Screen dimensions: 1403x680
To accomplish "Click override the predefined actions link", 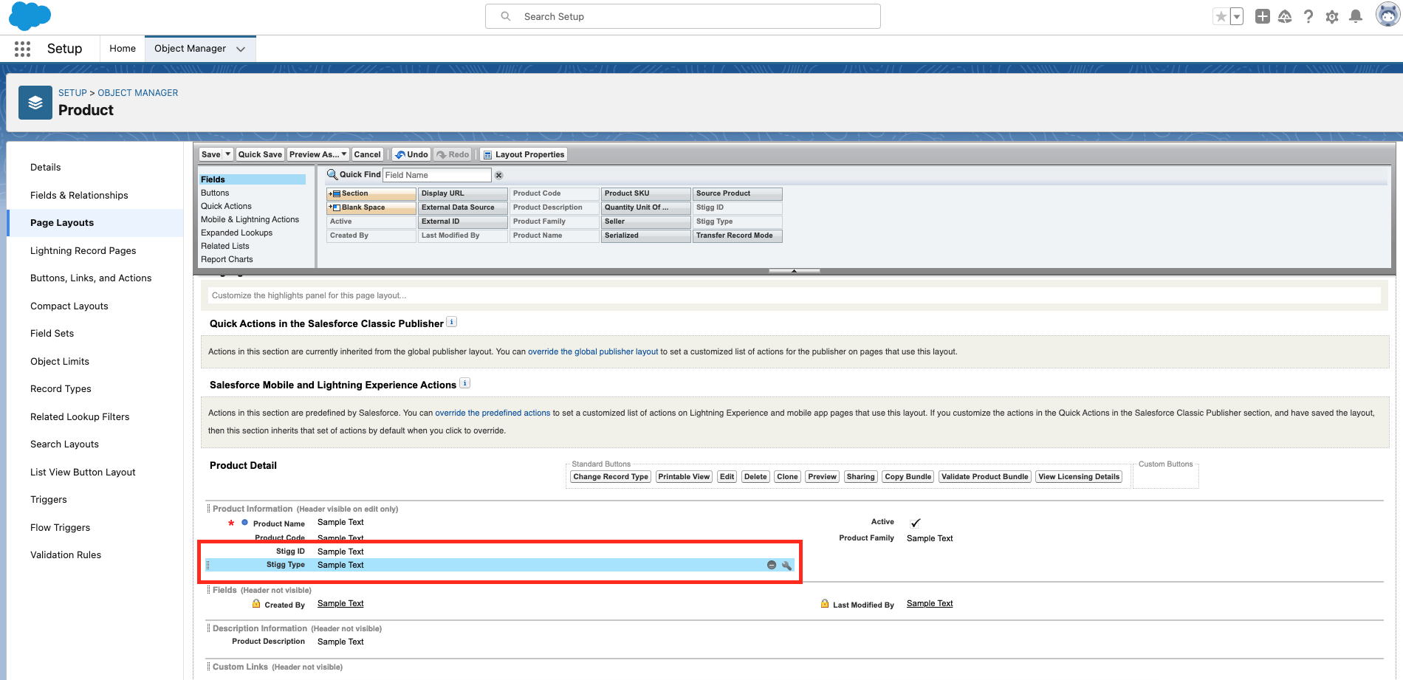I will pos(493,413).
